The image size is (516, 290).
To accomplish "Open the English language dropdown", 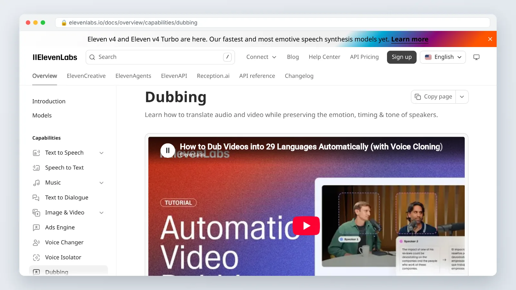I will [x=443, y=57].
